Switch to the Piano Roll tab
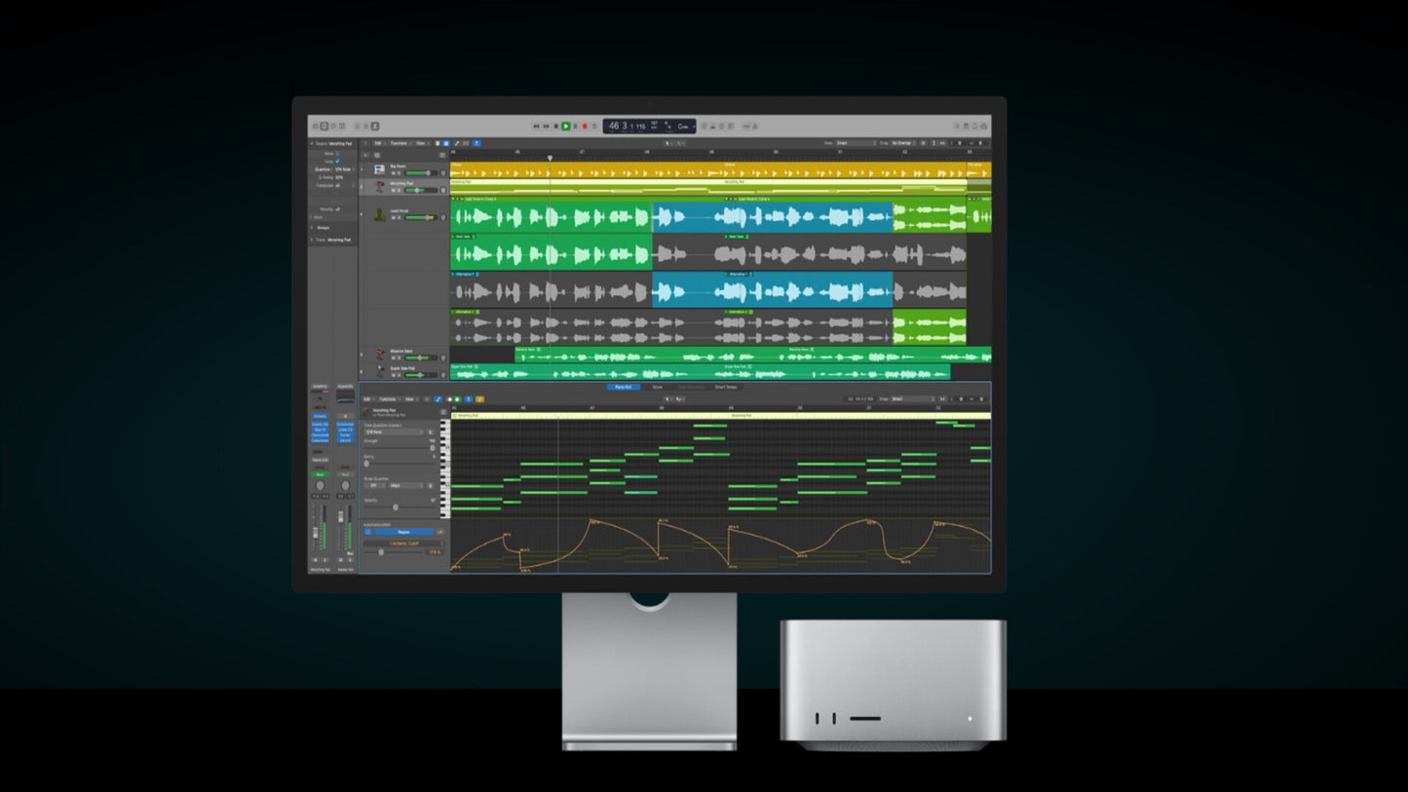Viewport: 1408px width, 792px height. point(624,387)
